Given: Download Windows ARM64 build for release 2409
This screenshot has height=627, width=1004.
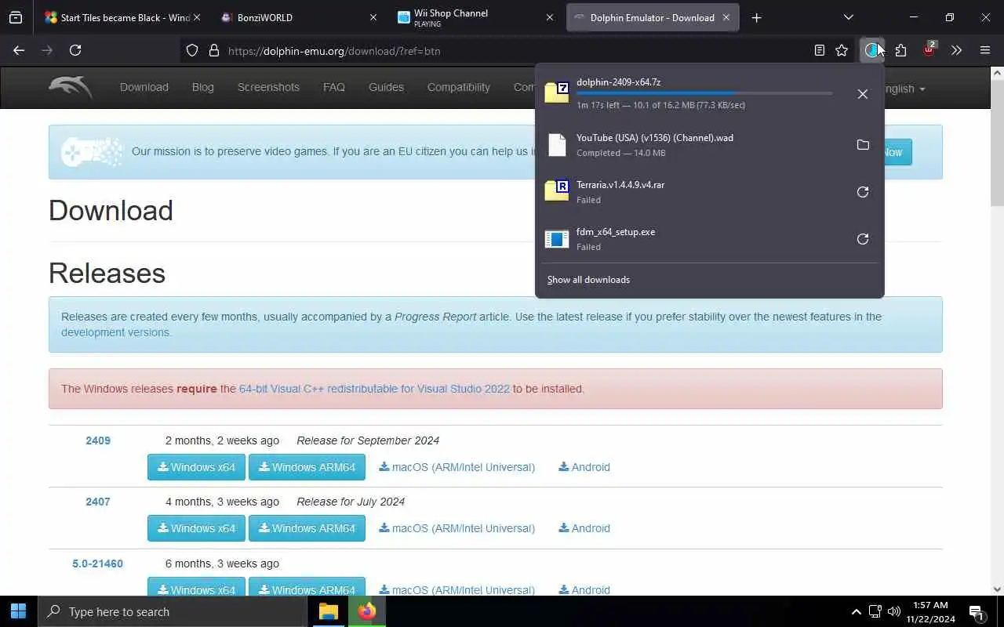Looking at the screenshot, I should tap(307, 467).
